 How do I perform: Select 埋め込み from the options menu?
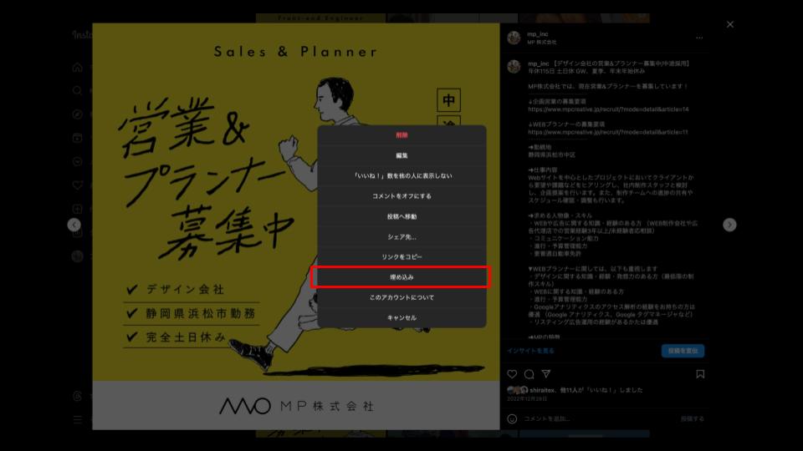point(401,277)
